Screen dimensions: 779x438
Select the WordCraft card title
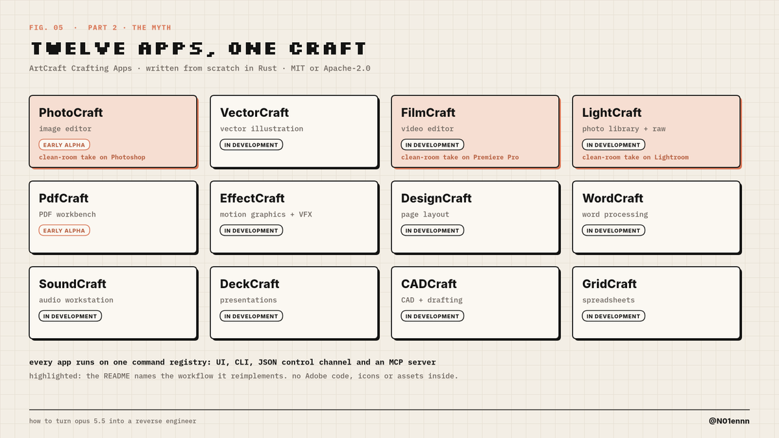pos(613,199)
